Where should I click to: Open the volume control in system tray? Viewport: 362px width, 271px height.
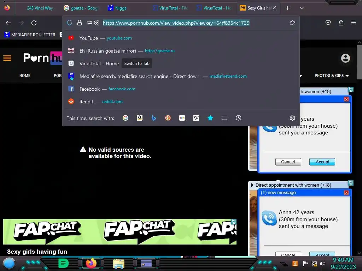pos(323,263)
